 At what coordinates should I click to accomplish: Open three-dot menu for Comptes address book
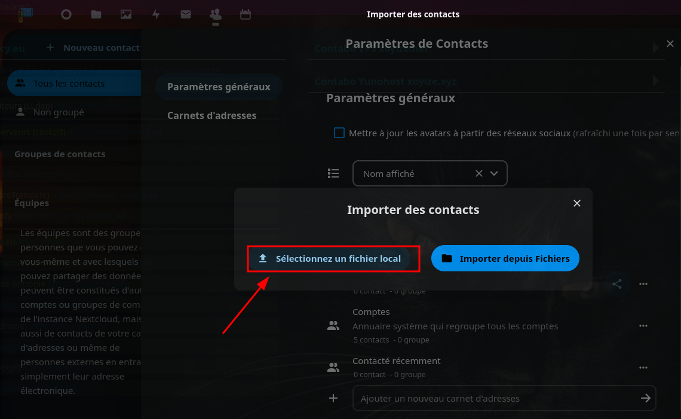(643, 326)
